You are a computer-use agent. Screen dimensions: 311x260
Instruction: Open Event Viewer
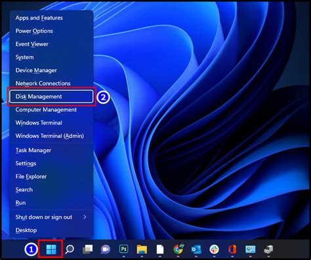[52, 44]
